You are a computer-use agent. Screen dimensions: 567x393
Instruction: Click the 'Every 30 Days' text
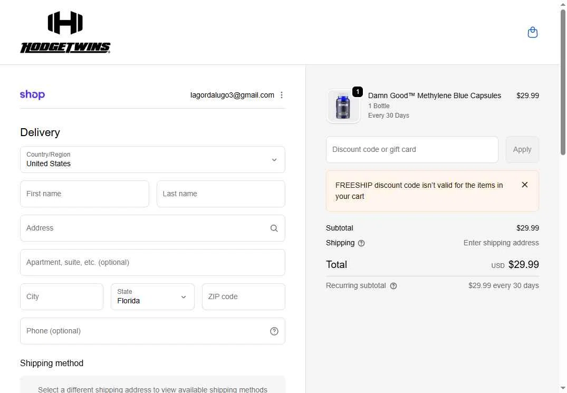tap(388, 116)
